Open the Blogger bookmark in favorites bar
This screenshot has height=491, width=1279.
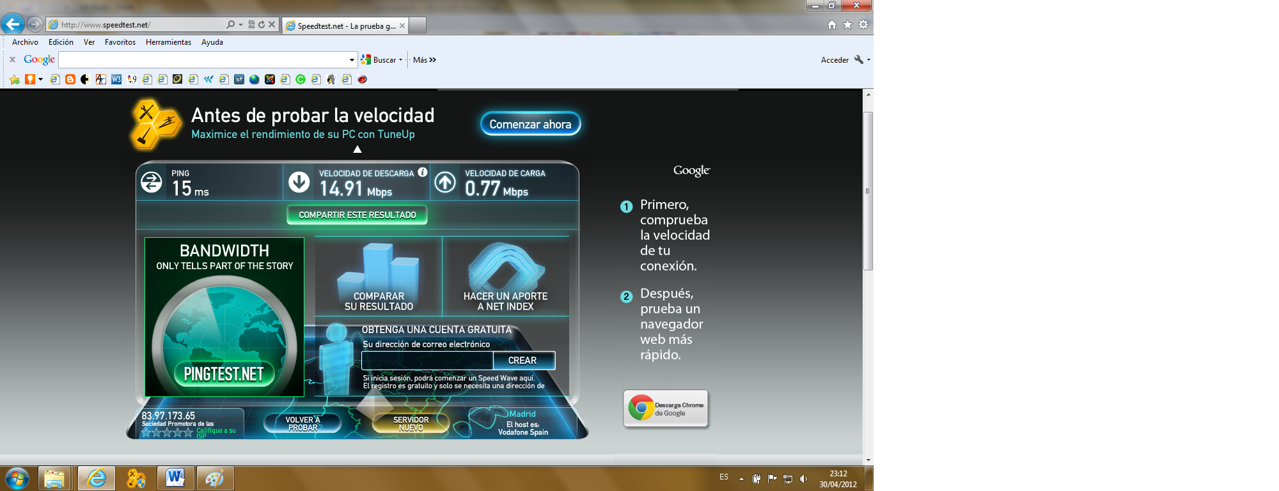click(70, 79)
